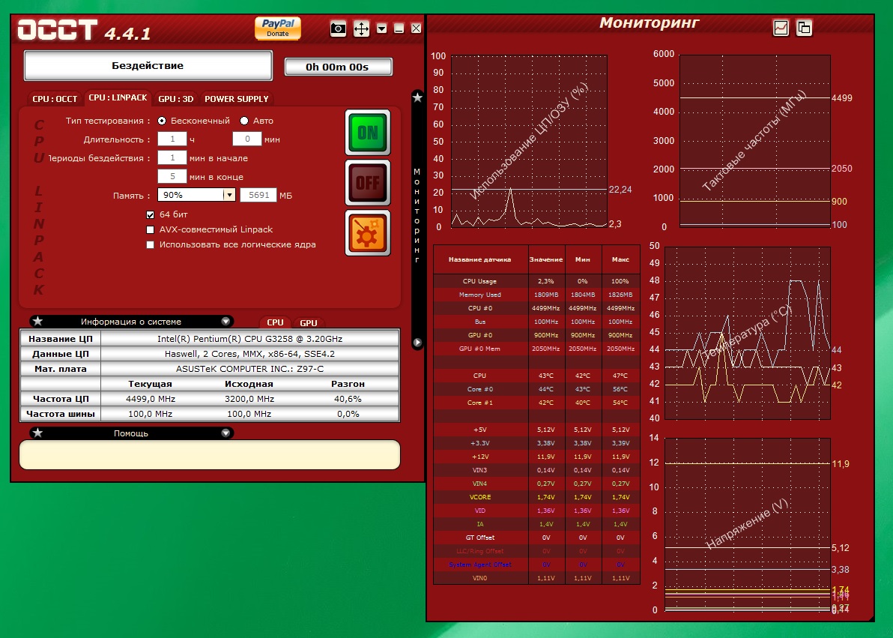Click the duration hours input field
The height and width of the screenshot is (638, 893).
tap(172, 139)
